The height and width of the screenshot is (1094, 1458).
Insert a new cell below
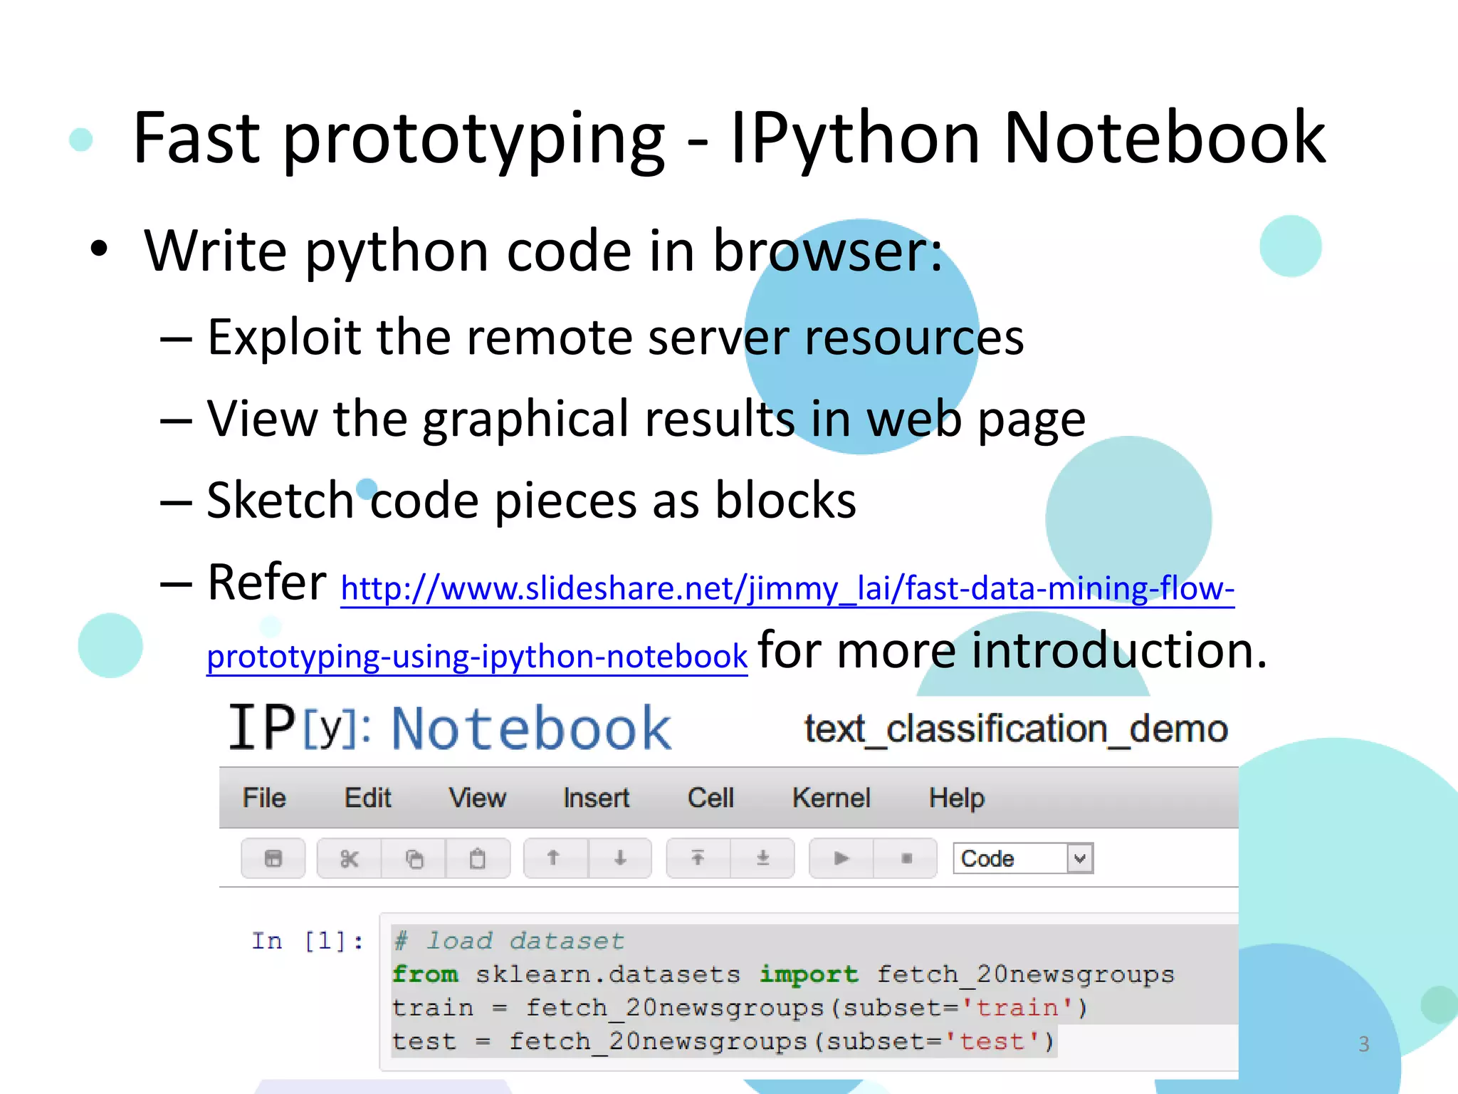pos(762,858)
